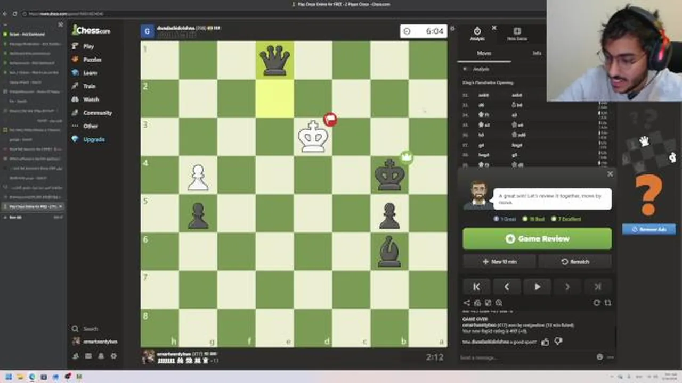
Task: Open the Community menu in sidebar
Action: [x=92, y=113]
